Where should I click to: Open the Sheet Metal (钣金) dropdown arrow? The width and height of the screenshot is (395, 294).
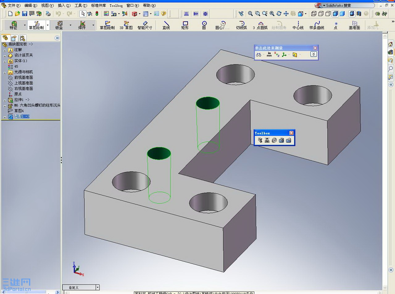[70, 25]
